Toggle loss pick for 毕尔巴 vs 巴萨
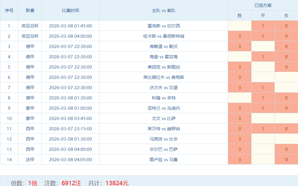 pos(286,149)
